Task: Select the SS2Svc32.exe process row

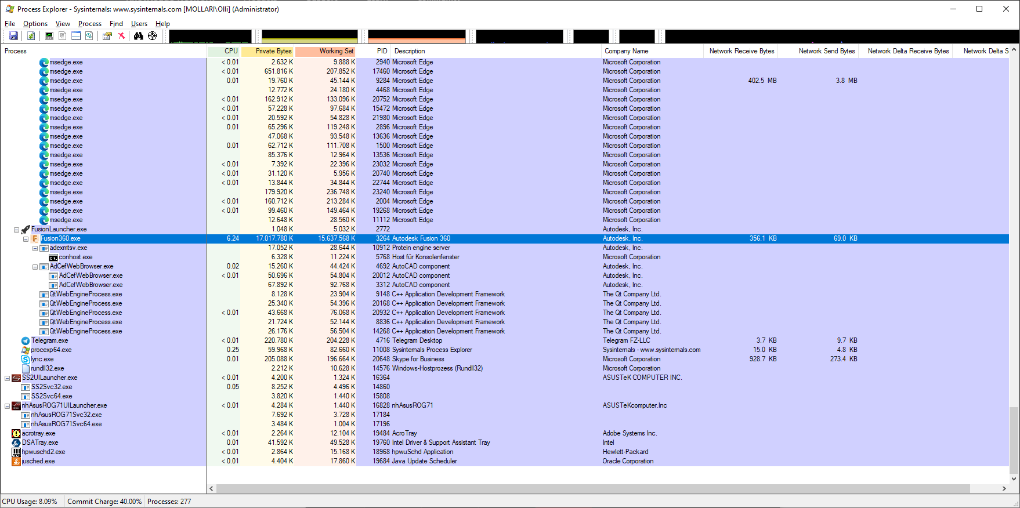Action: pyautogui.click(x=505, y=387)
